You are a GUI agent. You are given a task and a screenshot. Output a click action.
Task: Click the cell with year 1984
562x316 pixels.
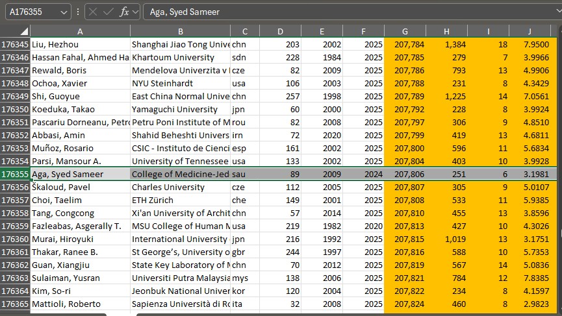(322, 57)
